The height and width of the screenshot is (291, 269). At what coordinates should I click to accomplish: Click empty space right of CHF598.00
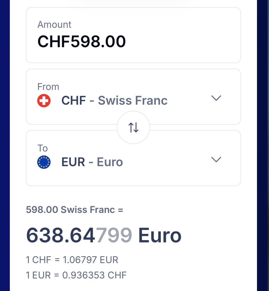tap(182, 42)
